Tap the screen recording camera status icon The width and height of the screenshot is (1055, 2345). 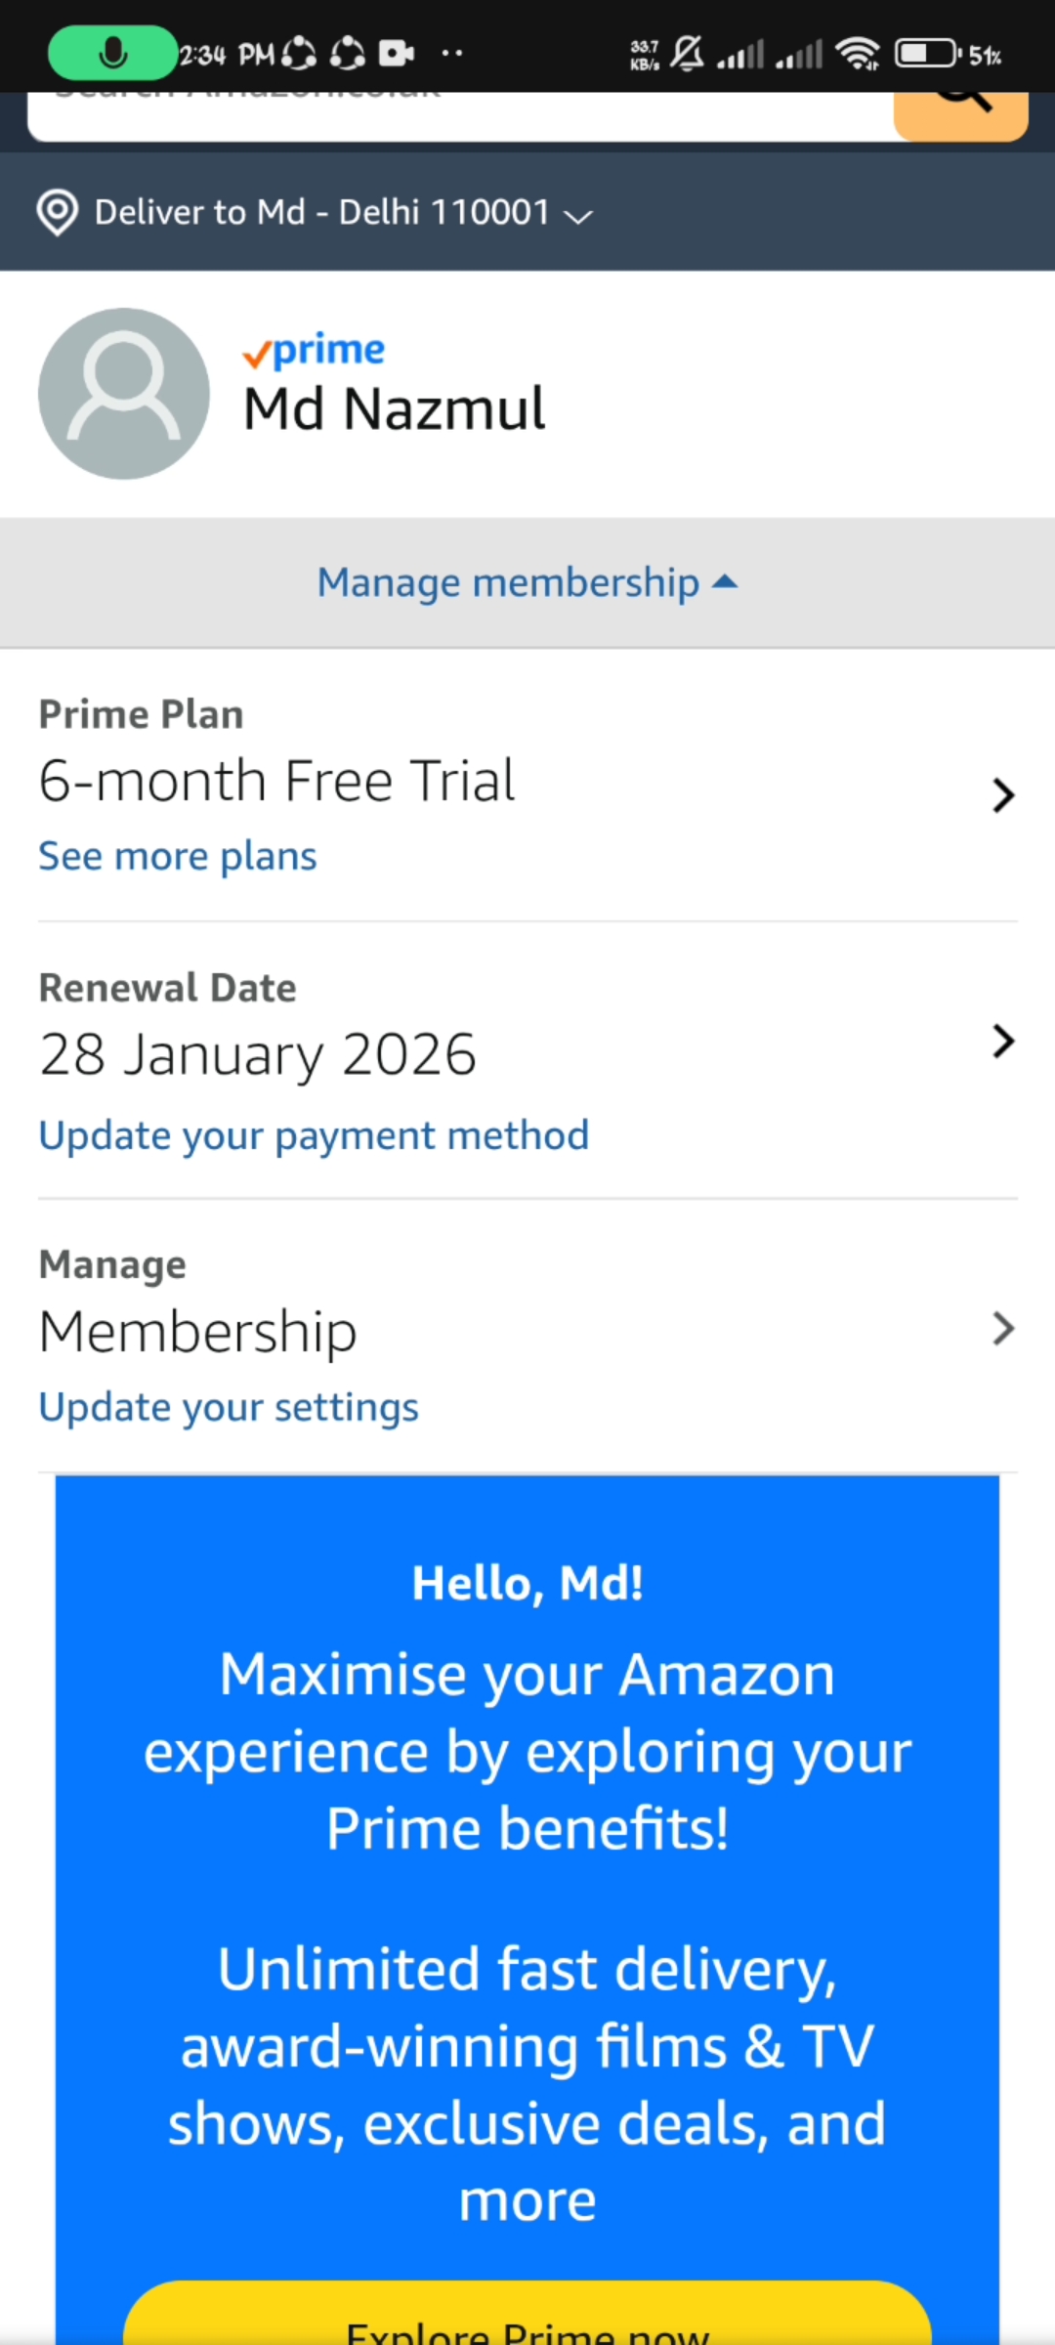pos(396,53)
